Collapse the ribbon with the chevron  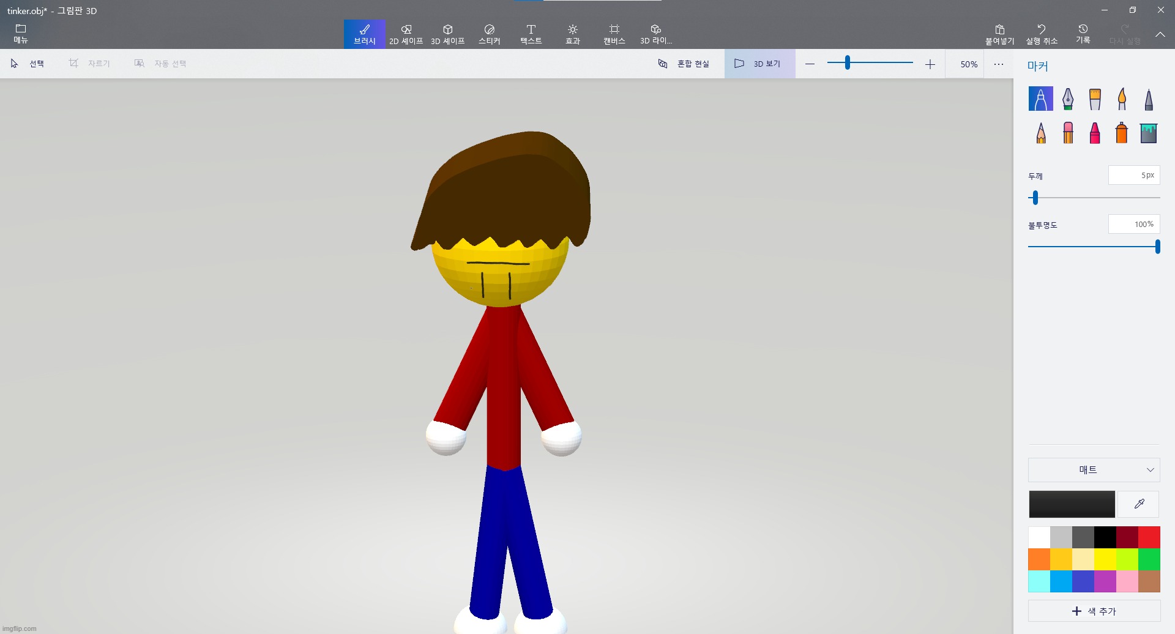pos(1160,35)
